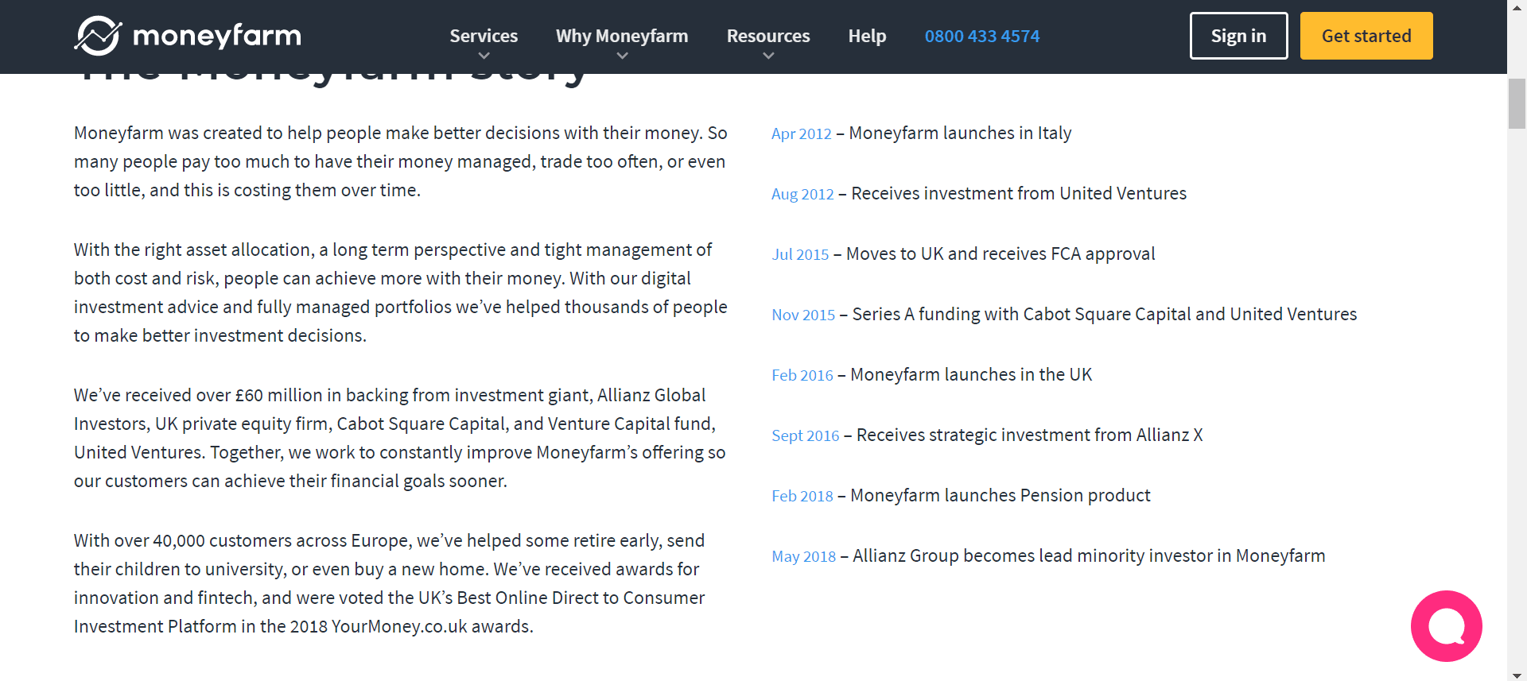The height and width of the screenshot is (681, 1527).
Task: Click 'Series A funding with Cabot Square Capital' text
Action: 1021,315
